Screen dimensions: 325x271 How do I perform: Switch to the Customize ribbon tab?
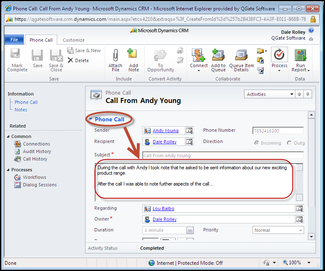(73, 40)
